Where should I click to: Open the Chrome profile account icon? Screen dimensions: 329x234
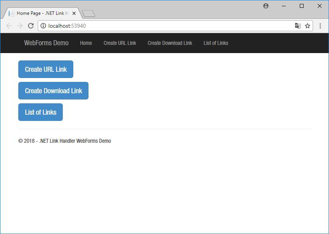coord(265,6)
